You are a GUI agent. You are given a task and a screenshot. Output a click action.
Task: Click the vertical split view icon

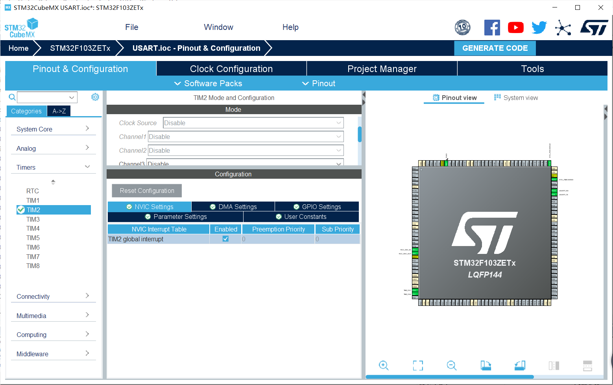[554, 366]
